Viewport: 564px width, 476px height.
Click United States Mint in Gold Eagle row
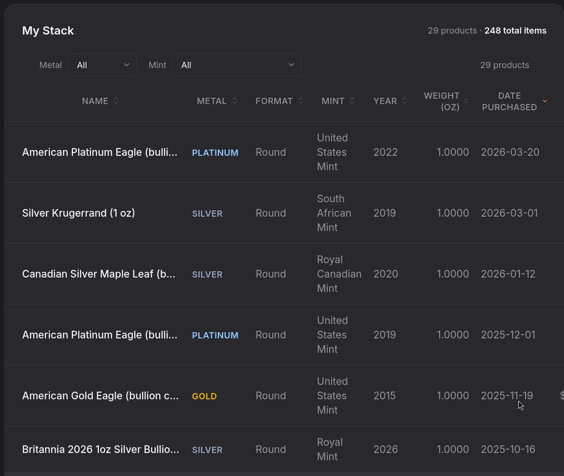(332, 395)
